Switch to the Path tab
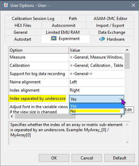 coord(74,19)
